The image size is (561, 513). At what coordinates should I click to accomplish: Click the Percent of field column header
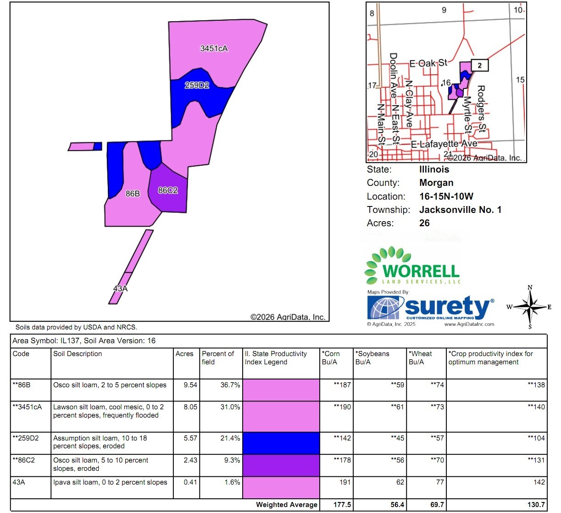pyautogui.click(x=218, y=358)
